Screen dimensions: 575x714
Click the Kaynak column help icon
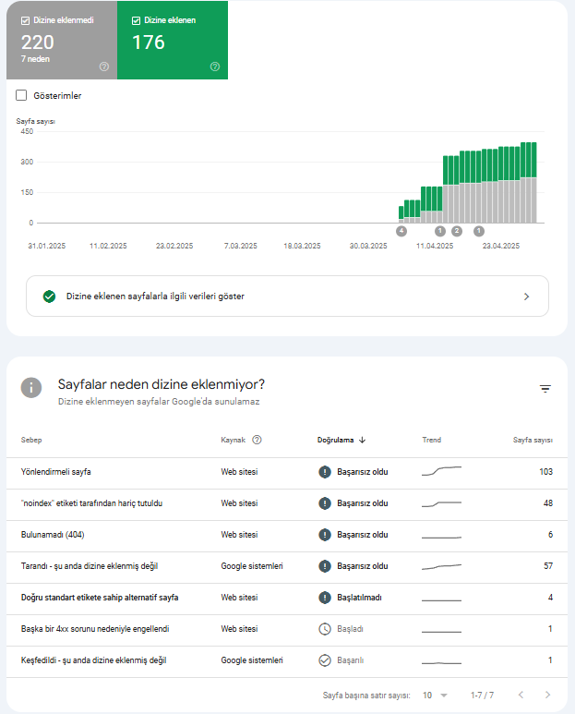pos(257,440)
